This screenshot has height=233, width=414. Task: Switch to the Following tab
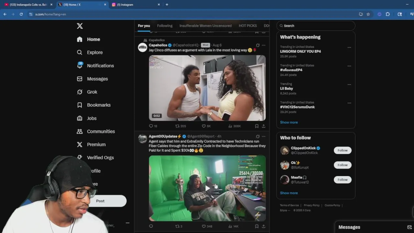pos(165,26)
